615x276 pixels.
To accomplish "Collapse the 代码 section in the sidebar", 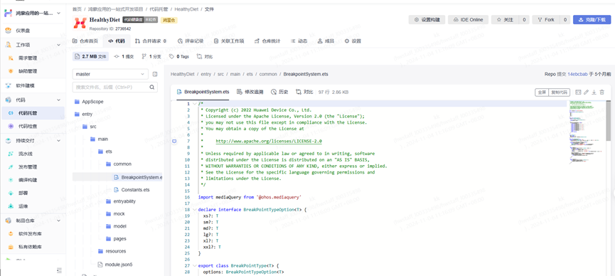I will pyautogui.click(x=59, y=100).
